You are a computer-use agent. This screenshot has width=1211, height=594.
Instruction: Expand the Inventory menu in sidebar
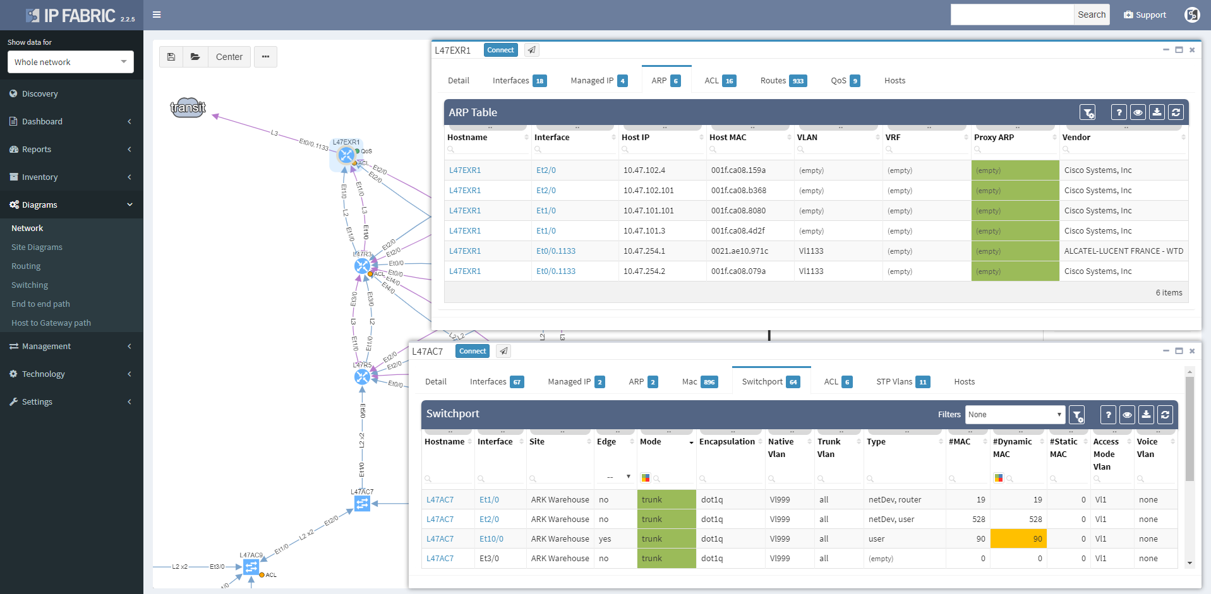point(71,177)
